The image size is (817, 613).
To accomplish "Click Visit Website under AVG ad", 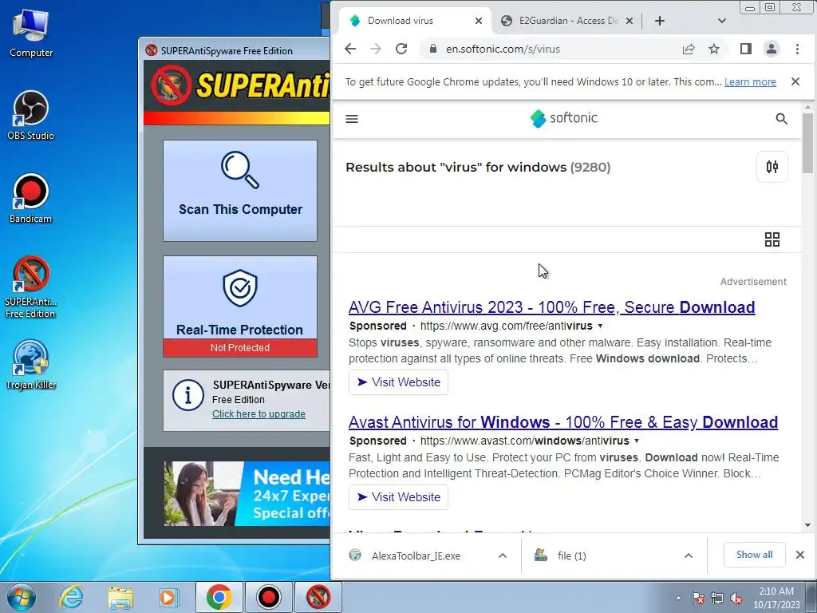I will (x=398, y=382).
